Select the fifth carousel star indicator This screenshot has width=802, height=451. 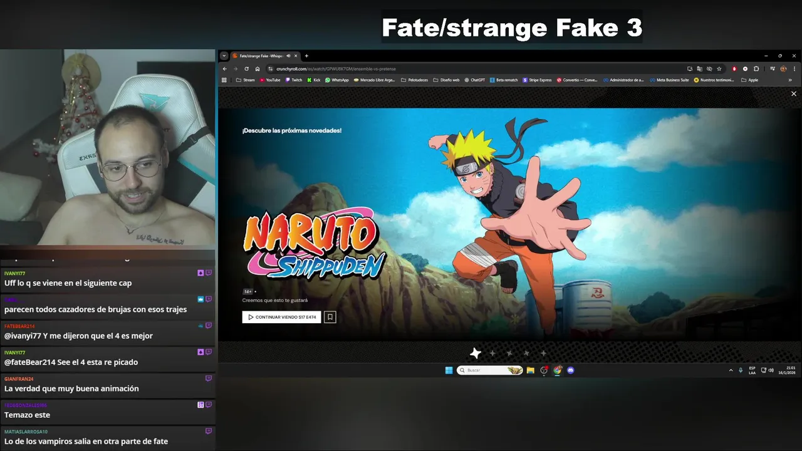point(543,353)
